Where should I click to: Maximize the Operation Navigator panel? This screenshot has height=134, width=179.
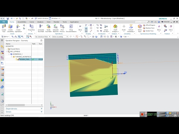[x=41, y=41]
